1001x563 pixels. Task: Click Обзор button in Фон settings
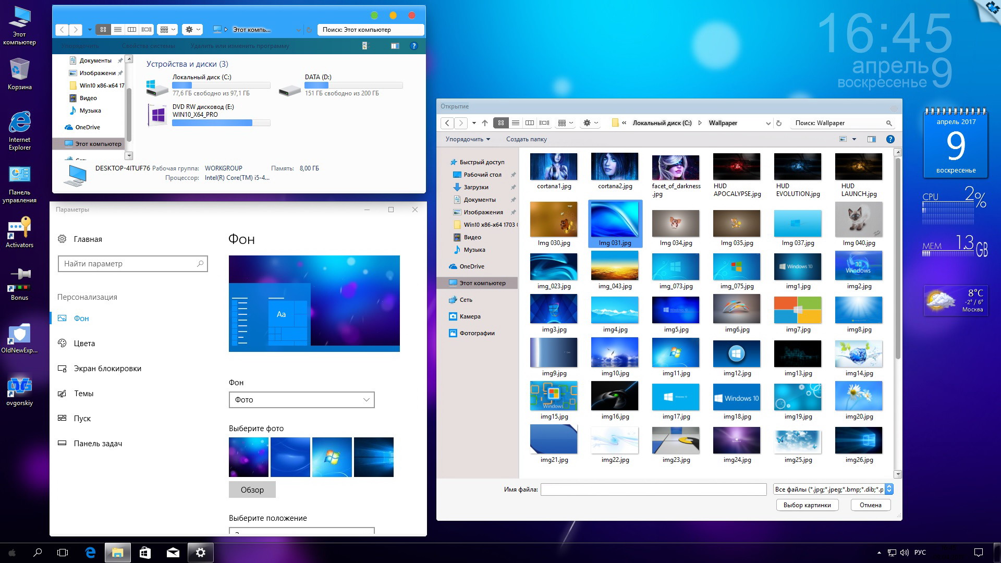click(252, 489)
